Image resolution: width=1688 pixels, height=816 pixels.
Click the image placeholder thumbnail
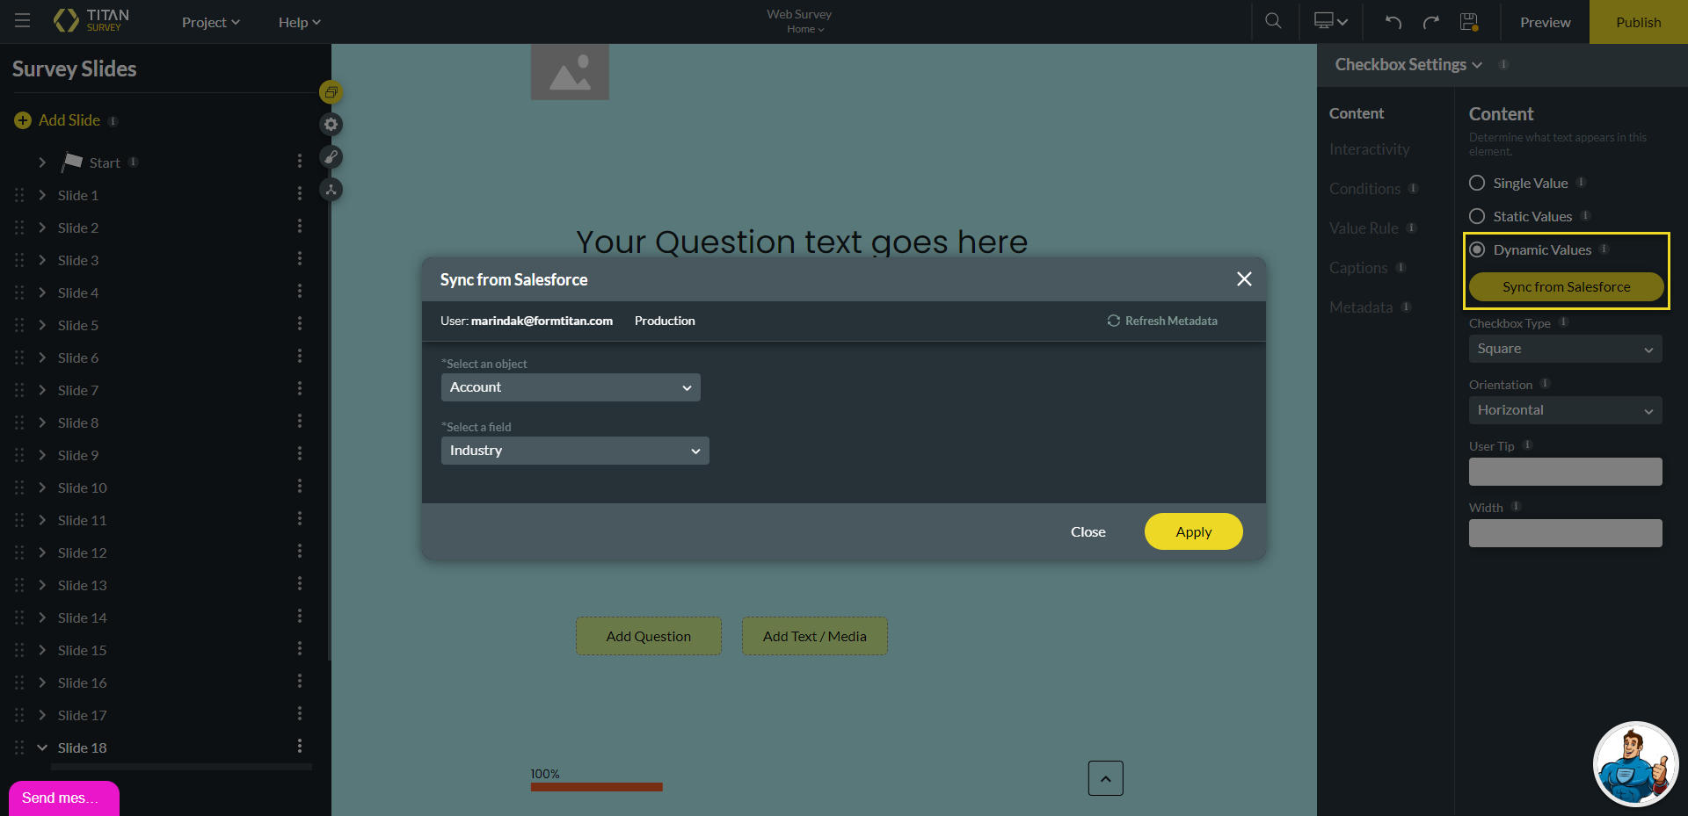point(570,73)
